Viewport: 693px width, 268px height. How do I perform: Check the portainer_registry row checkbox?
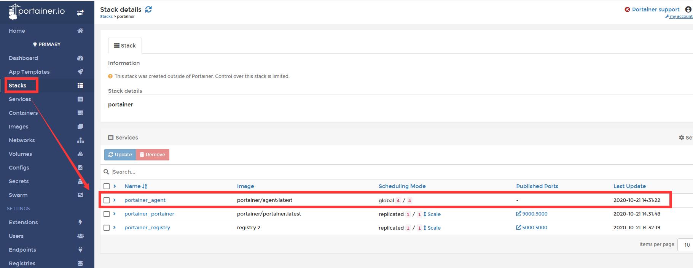click(107, 228)
